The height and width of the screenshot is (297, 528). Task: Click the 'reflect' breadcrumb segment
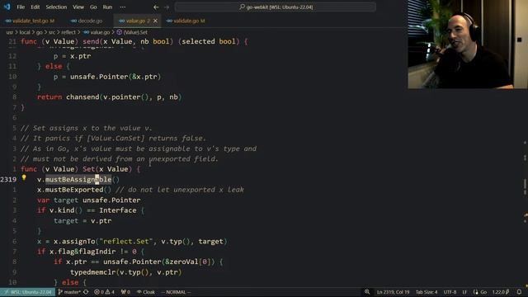[x=68, y=32]
